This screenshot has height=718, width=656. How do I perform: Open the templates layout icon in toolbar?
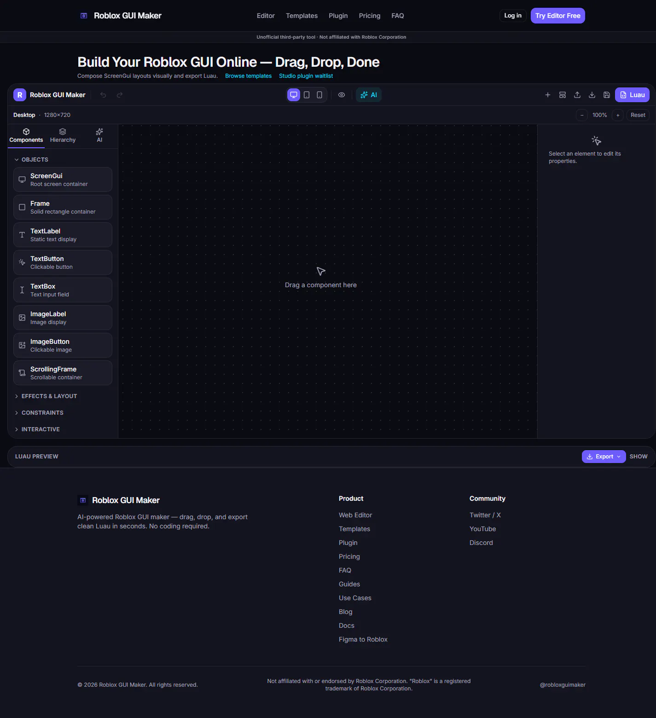coord(563,95)
